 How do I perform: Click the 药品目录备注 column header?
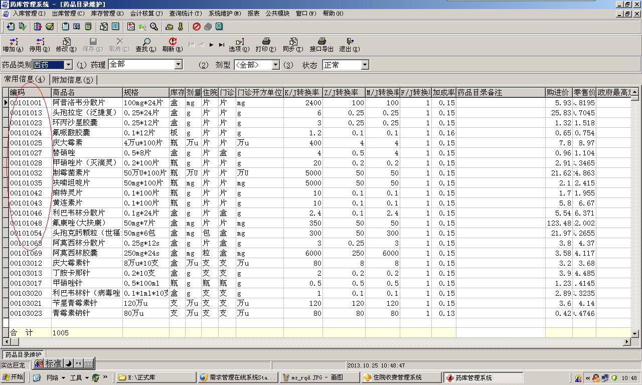pos(501,92)
